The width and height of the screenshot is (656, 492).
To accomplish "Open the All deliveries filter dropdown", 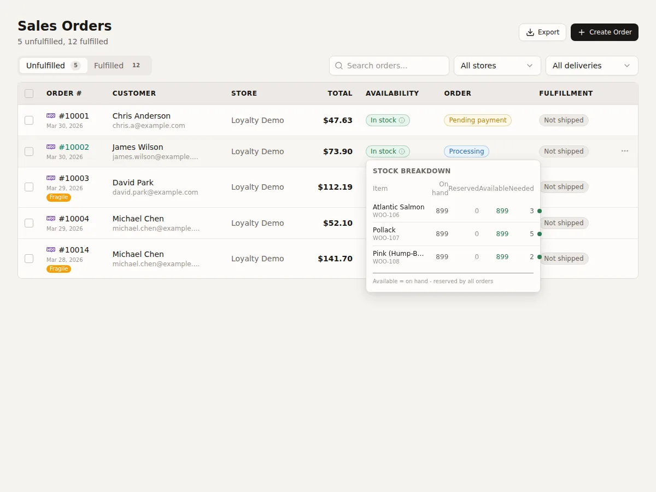I will coord(591,66).
